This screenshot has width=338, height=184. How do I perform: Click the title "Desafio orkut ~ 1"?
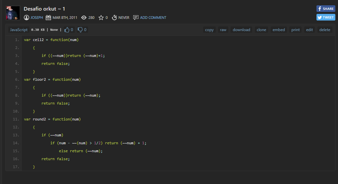click(44, 9)
